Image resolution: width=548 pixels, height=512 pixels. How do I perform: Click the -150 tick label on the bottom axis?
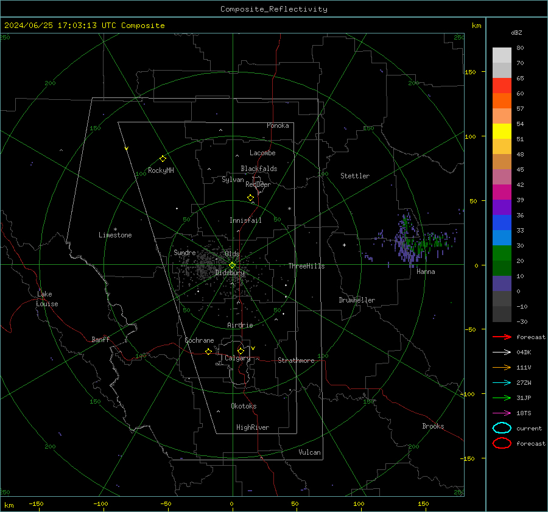pyautogui.click(x=36, y=503)
